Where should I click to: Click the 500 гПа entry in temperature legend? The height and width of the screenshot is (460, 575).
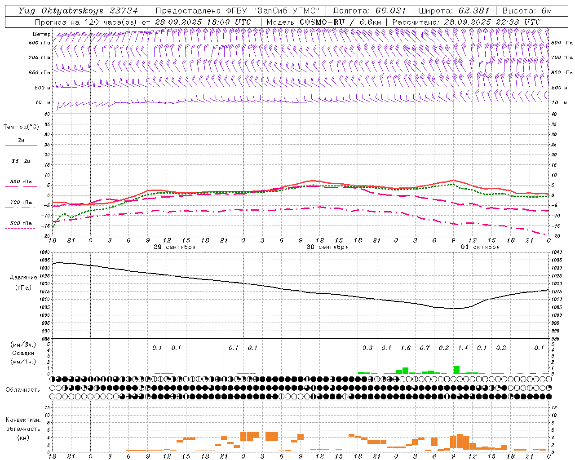(21, 223)
